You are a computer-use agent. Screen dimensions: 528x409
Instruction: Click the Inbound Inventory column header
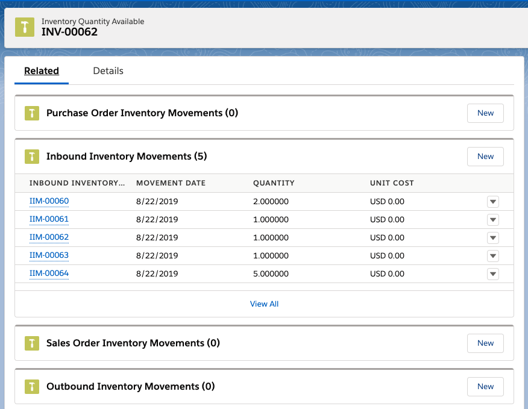[77, 183]
